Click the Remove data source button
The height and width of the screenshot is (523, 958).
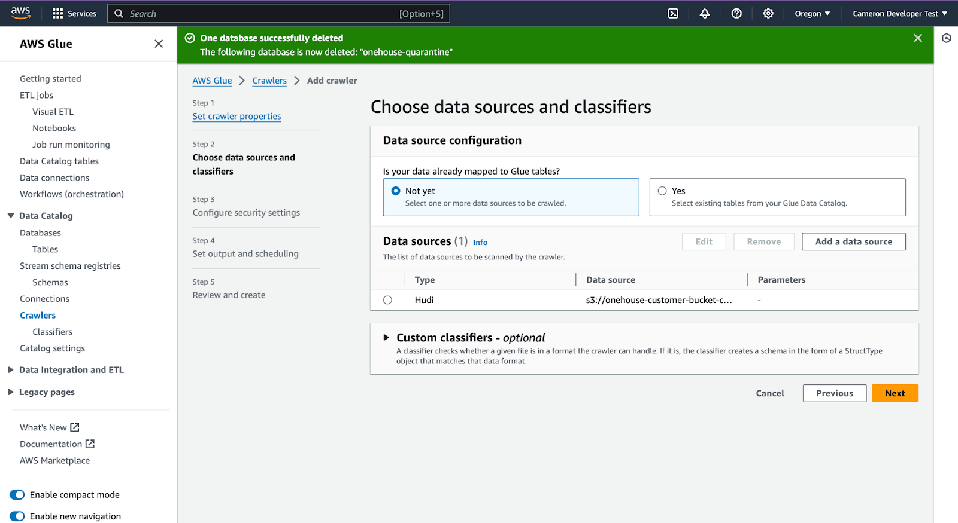pos(764,241)
